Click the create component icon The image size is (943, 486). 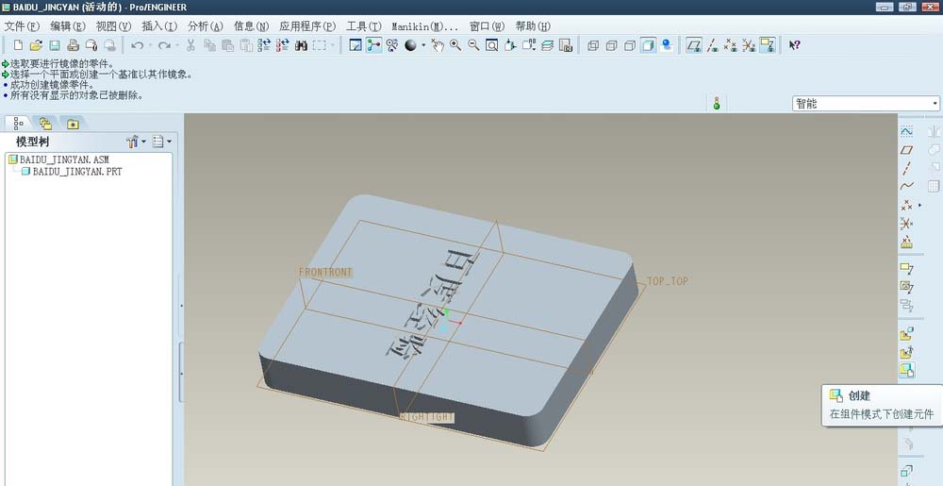[x=907, y=370]
